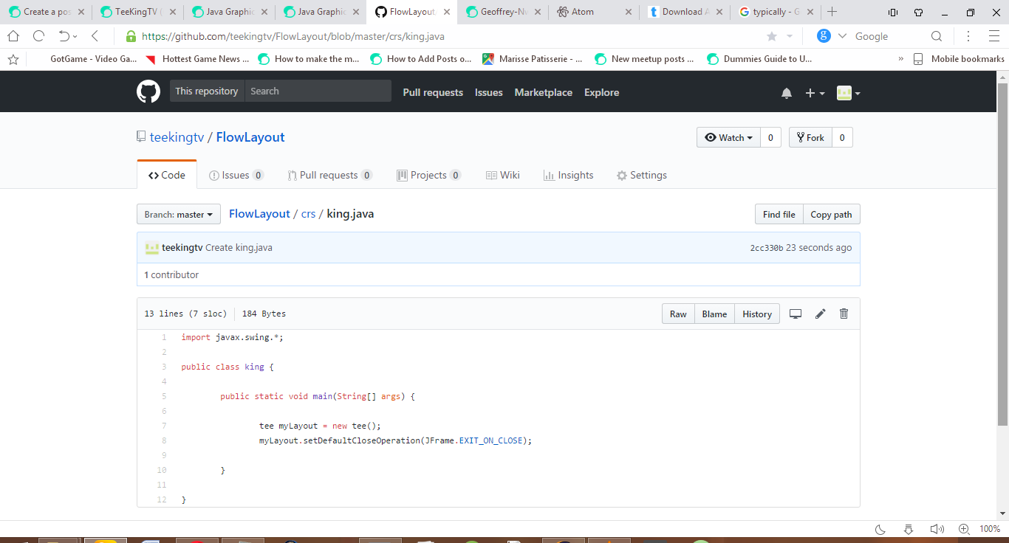
Task: Open the crs folder breadcrumb link
Action: pyautogui.click(x=308, y=214)
